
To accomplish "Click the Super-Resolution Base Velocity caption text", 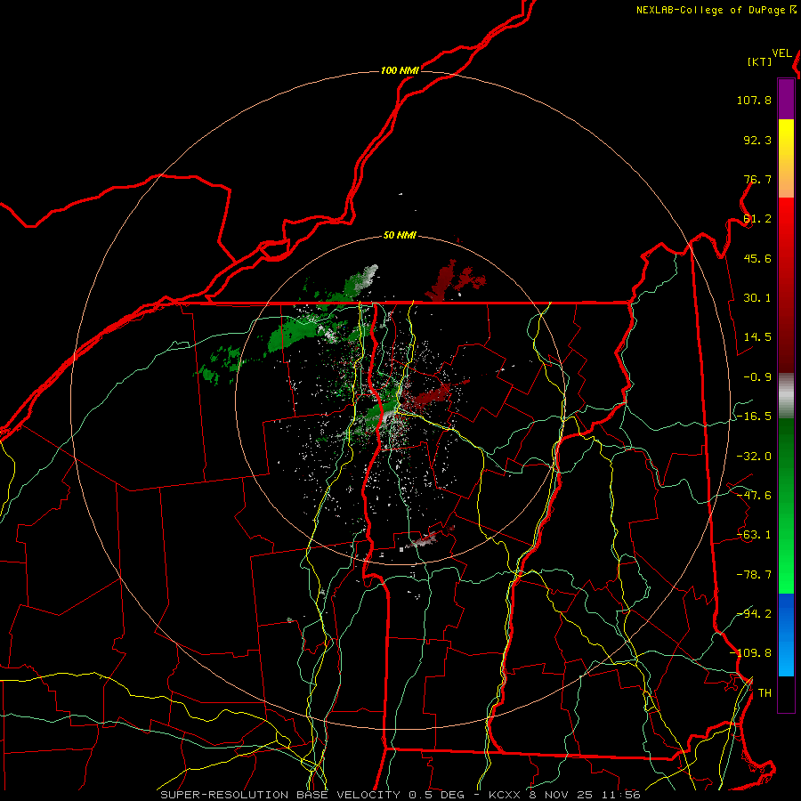I will point(400,795).
